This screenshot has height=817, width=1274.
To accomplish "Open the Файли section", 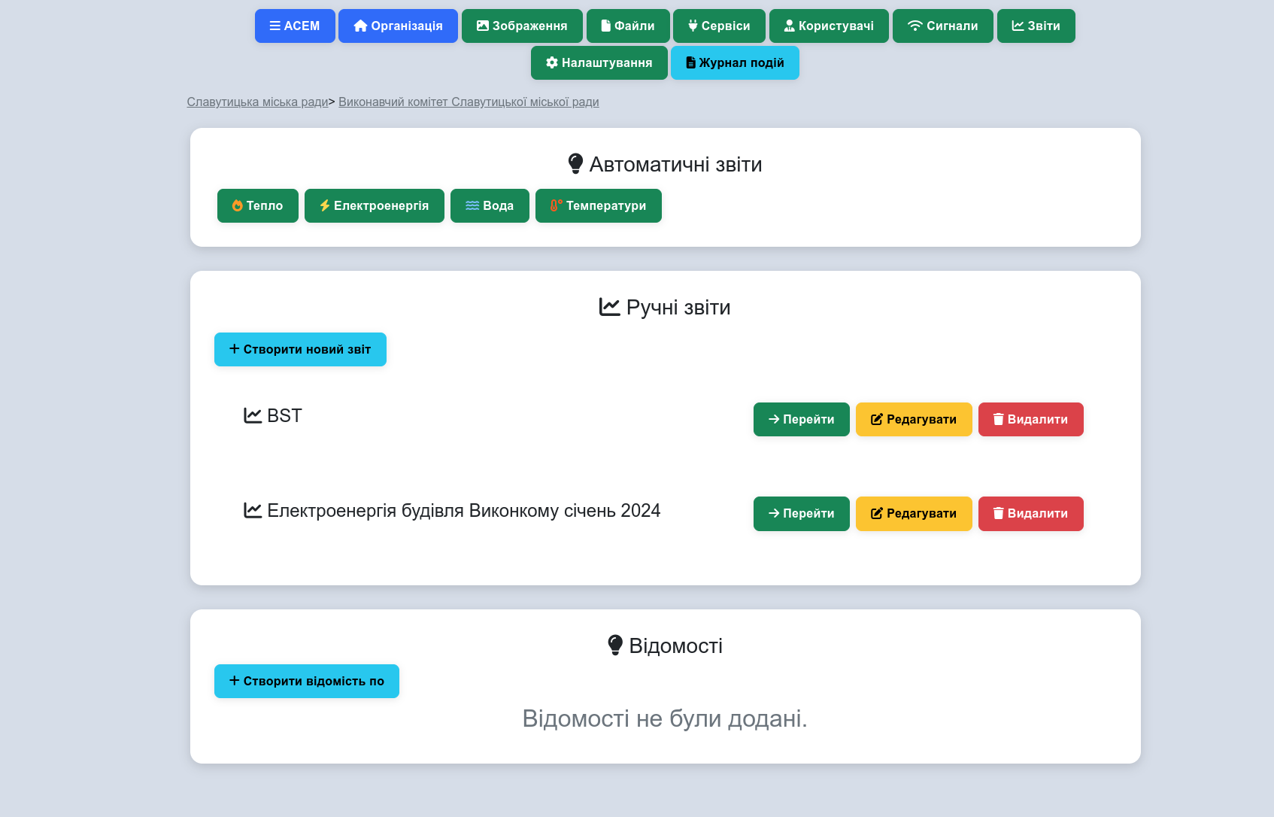I will (x=628, y=26).
